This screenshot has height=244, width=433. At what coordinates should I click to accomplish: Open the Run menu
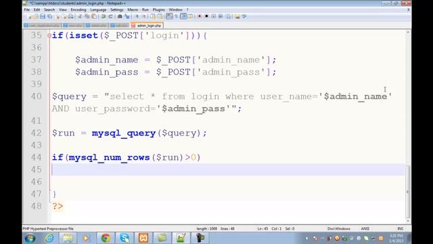(145, 9)
